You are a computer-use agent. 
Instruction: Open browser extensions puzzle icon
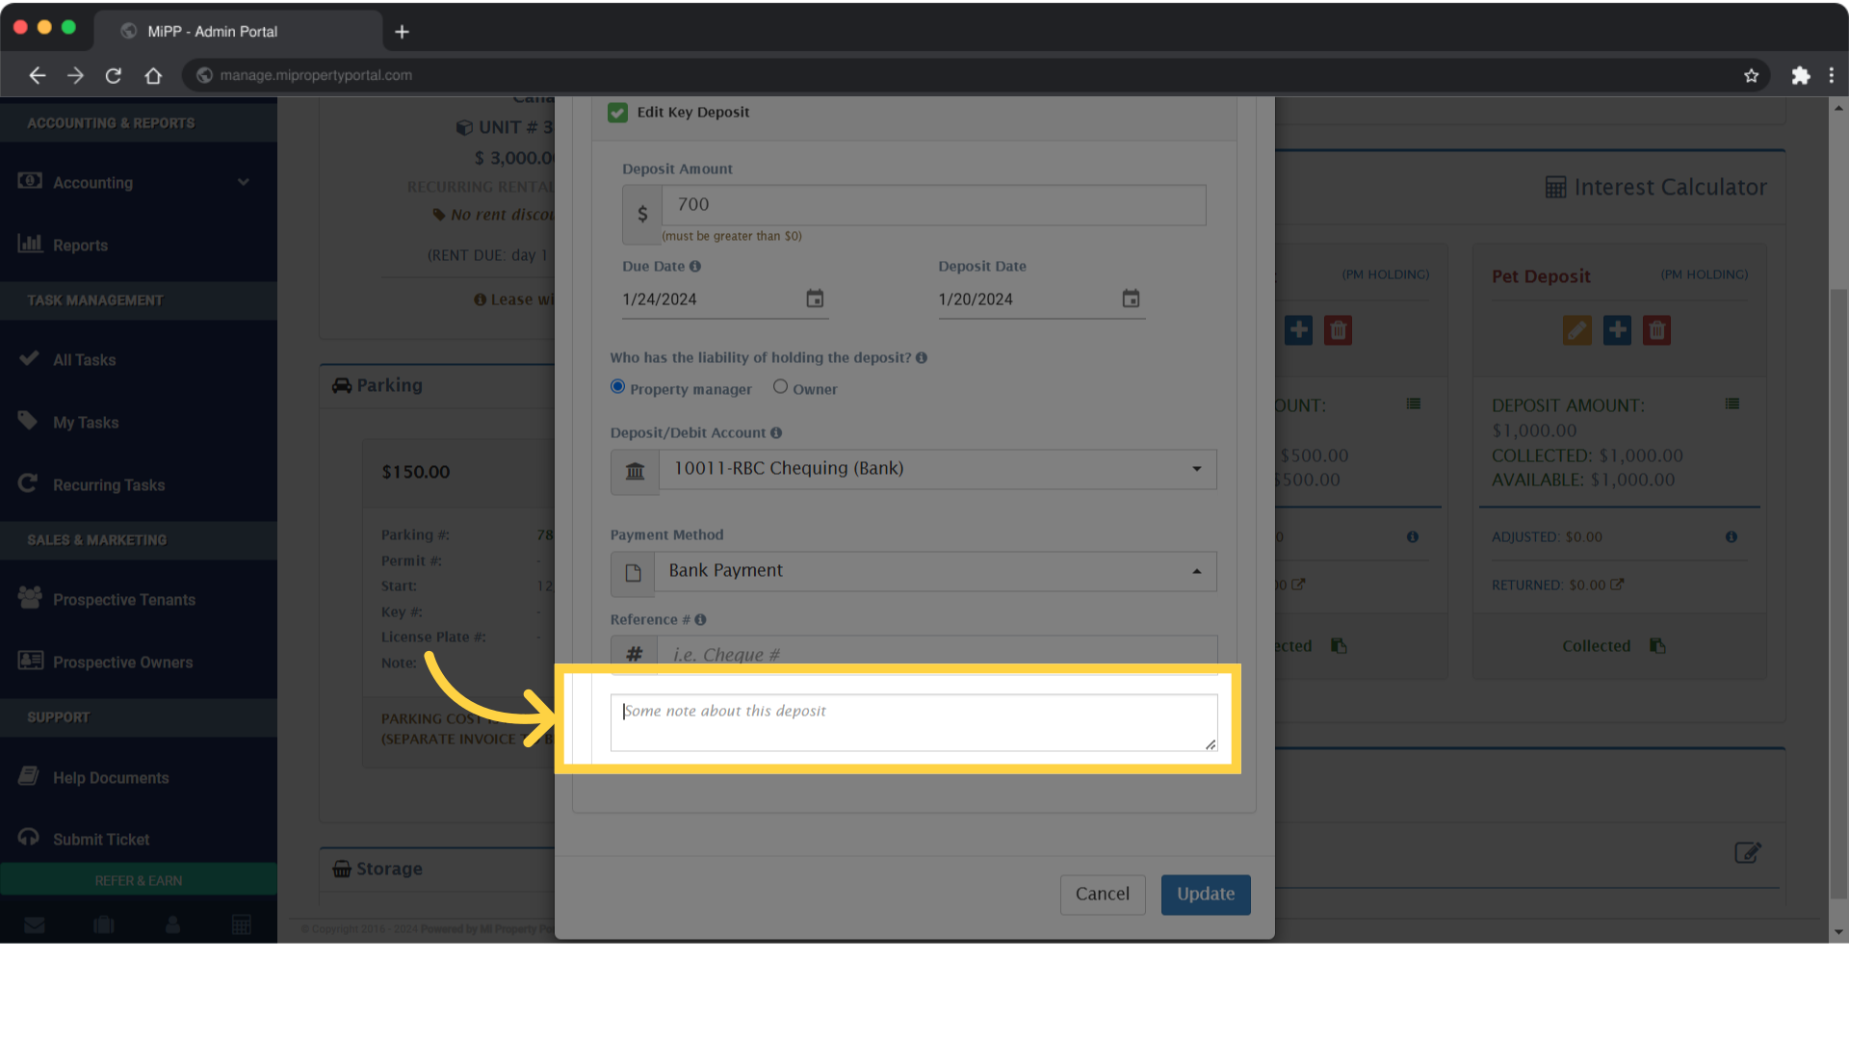(x=1801, y=76)
